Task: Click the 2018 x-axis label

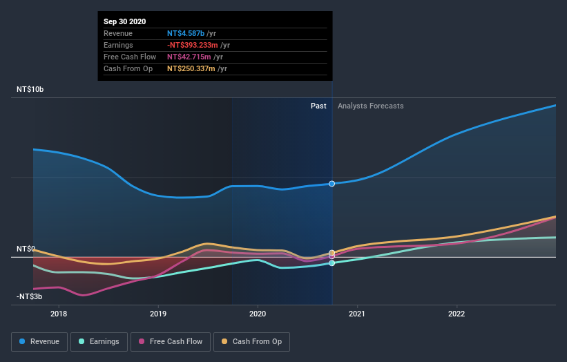Action: [x=59, y=314]
